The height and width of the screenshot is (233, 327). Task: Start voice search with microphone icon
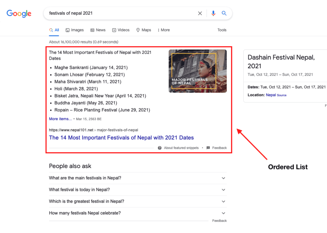click(213, 13)
